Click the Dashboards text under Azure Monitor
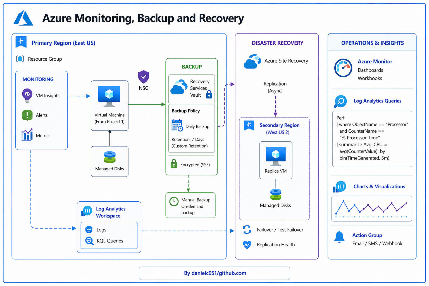Viewport: 429px width, 286px height. [370, 70]
